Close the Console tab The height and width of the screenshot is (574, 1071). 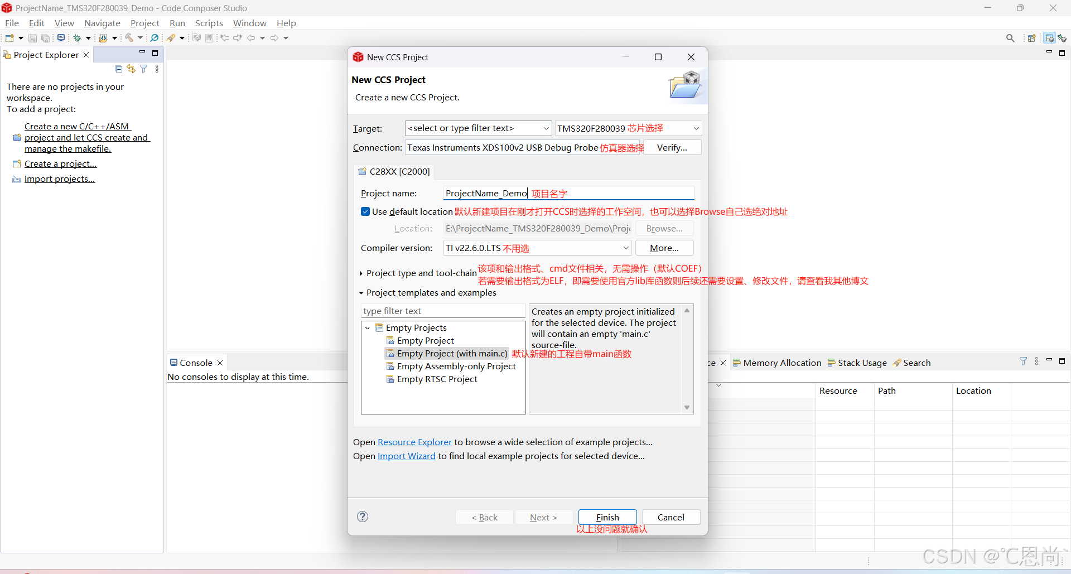coord(220,363)
